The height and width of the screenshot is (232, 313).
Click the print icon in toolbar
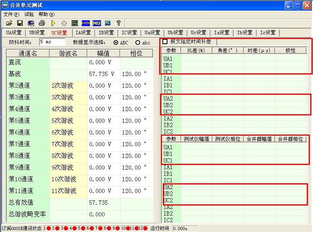pyautogui.click(x=41, y=23)
